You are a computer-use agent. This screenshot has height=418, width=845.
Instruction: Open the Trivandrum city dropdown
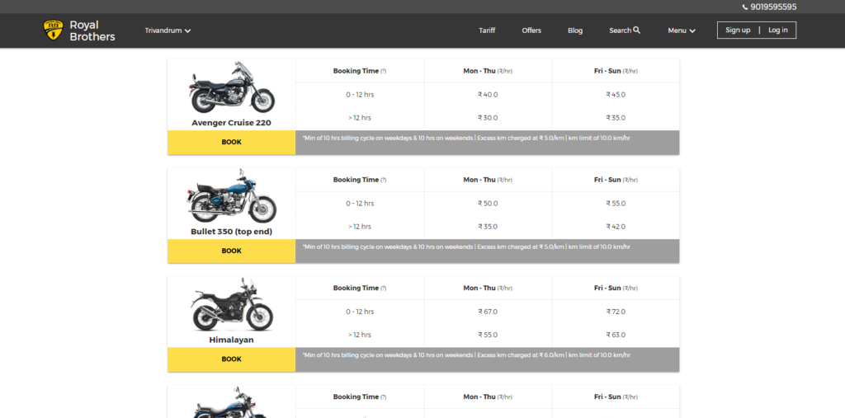[168, 31]
